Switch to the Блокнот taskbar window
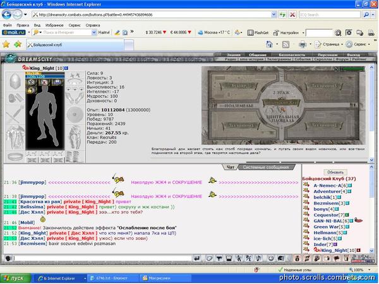 click(112, 278)
